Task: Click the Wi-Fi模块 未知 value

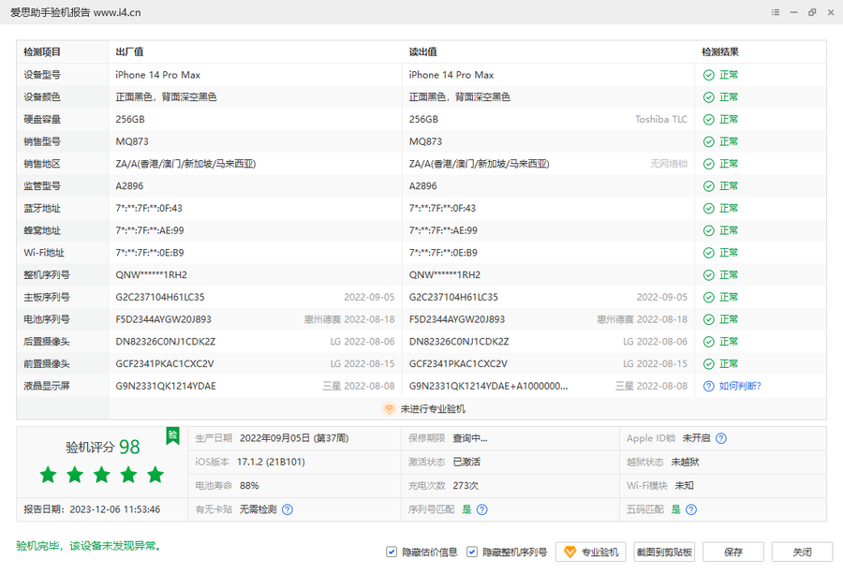Action: pyautogui.click(x=685, y=486)
